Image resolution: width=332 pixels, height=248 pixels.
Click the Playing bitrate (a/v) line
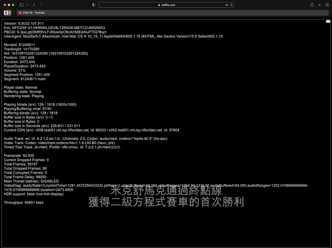40,104
